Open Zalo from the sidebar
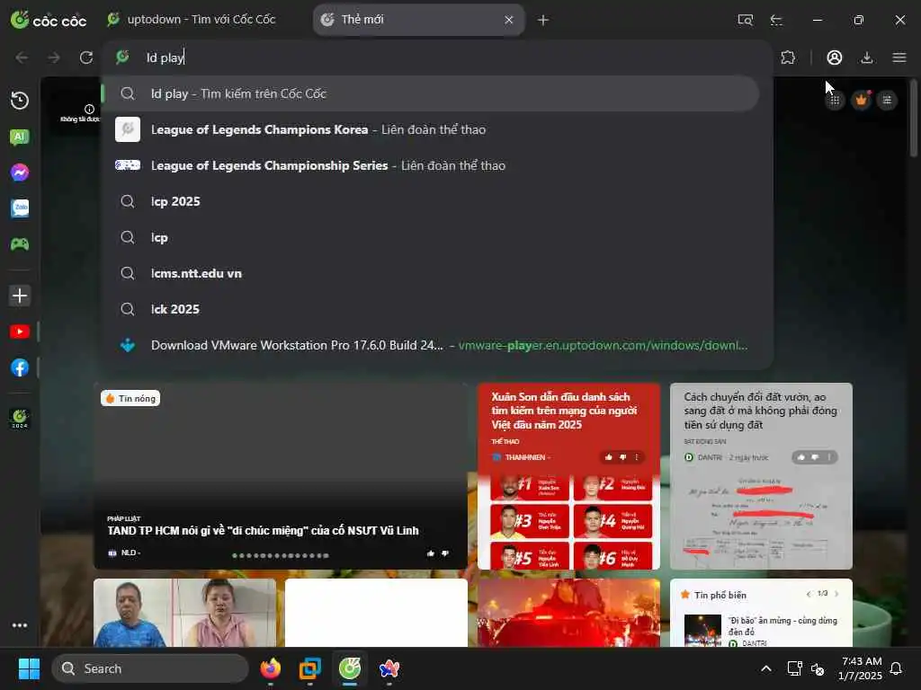The width and height of the screenshot is (921, 690). point(20,208)
